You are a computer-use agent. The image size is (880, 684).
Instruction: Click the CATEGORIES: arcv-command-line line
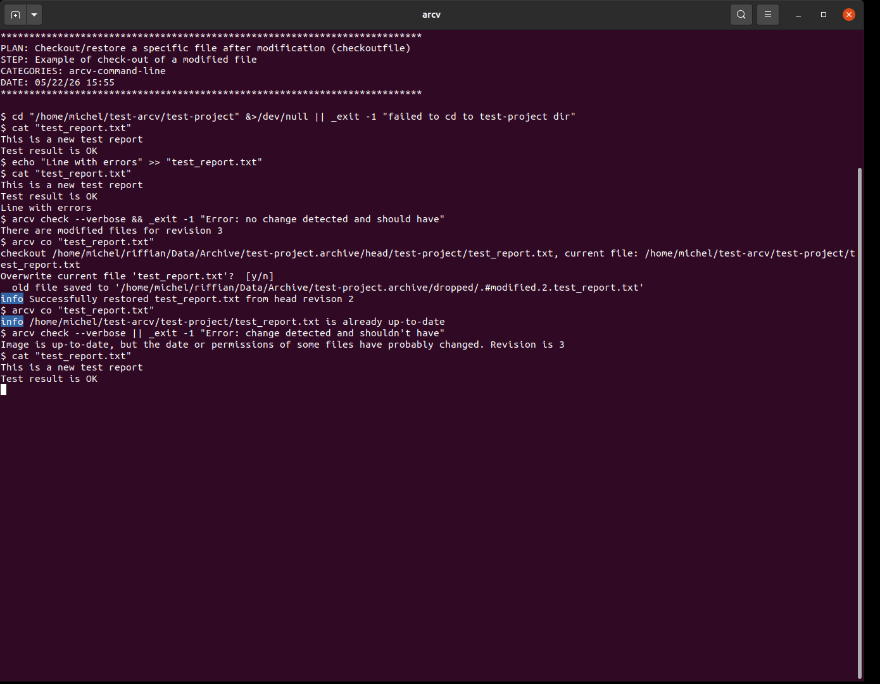pyautogui.click(x=83, y=71)
